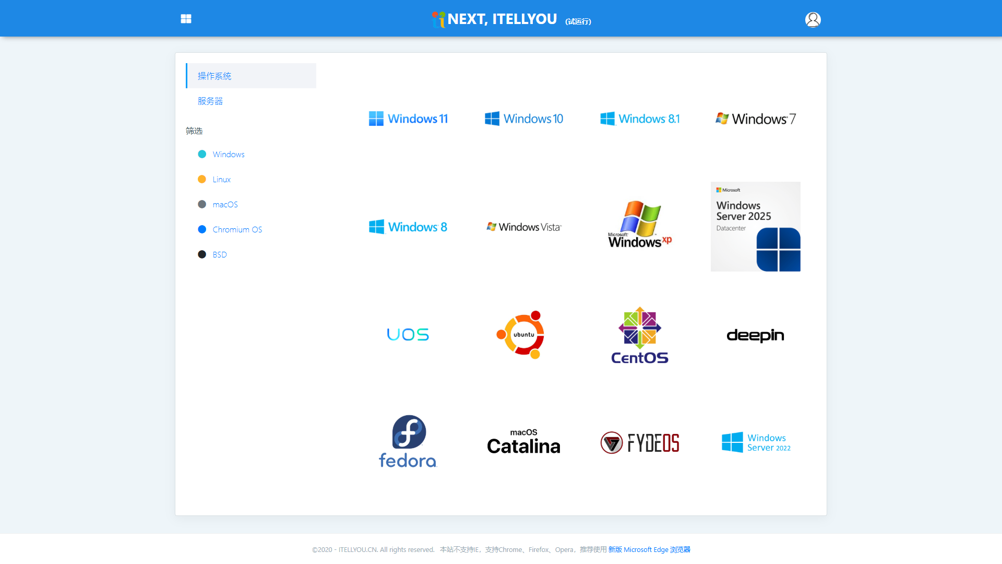Select the Windows 8 logo

408,227
